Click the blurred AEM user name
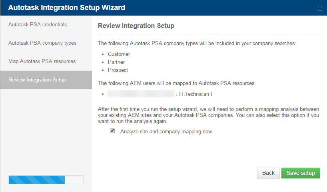Screen dimensions: 327x192 tap(141, 94)
